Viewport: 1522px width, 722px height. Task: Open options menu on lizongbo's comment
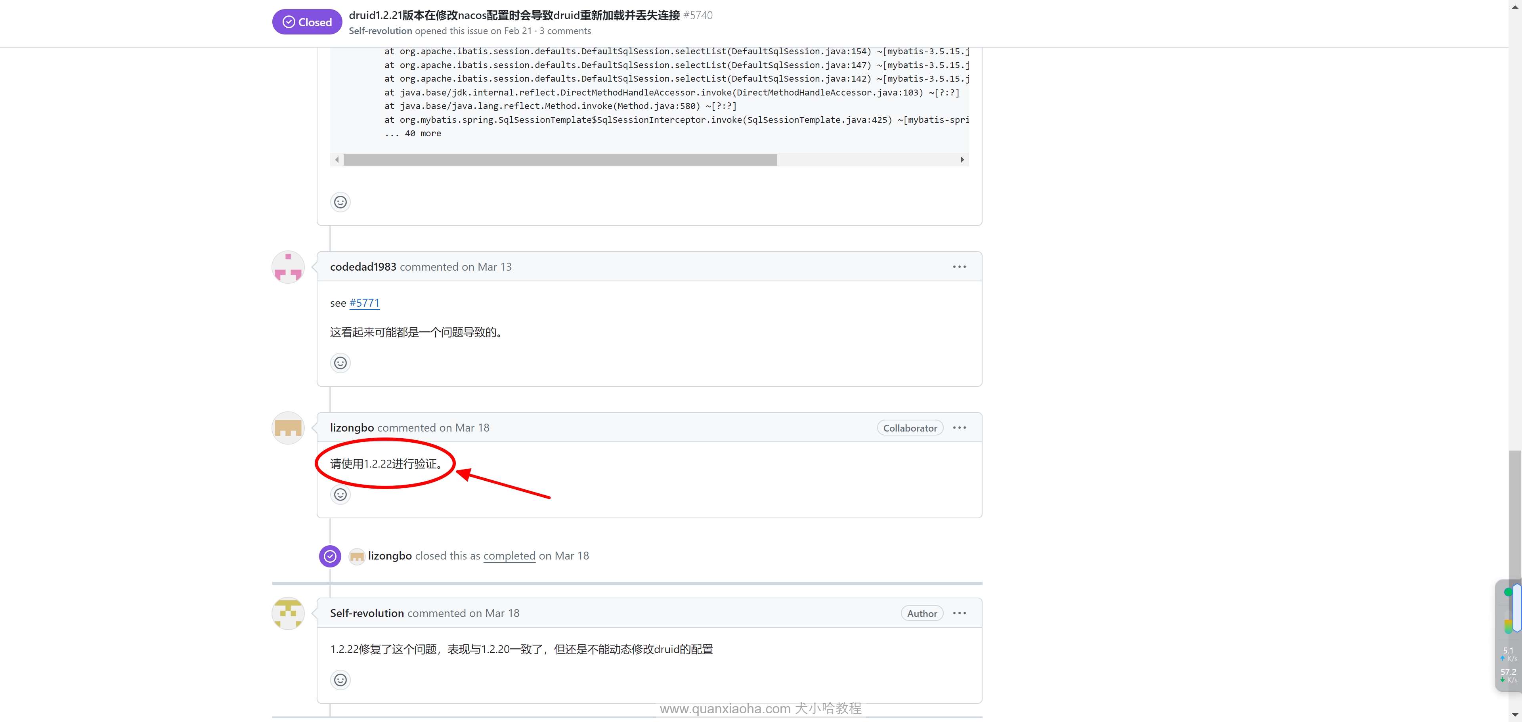coord(959,428)
